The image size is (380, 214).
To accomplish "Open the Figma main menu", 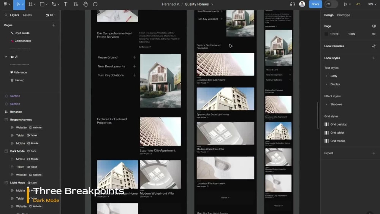I will 5,4.
